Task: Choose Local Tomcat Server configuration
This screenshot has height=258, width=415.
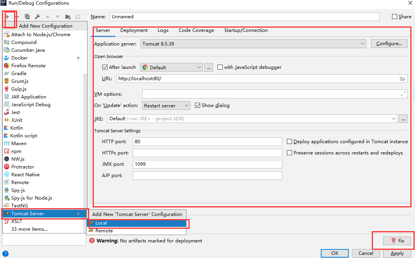Action: 137,223
